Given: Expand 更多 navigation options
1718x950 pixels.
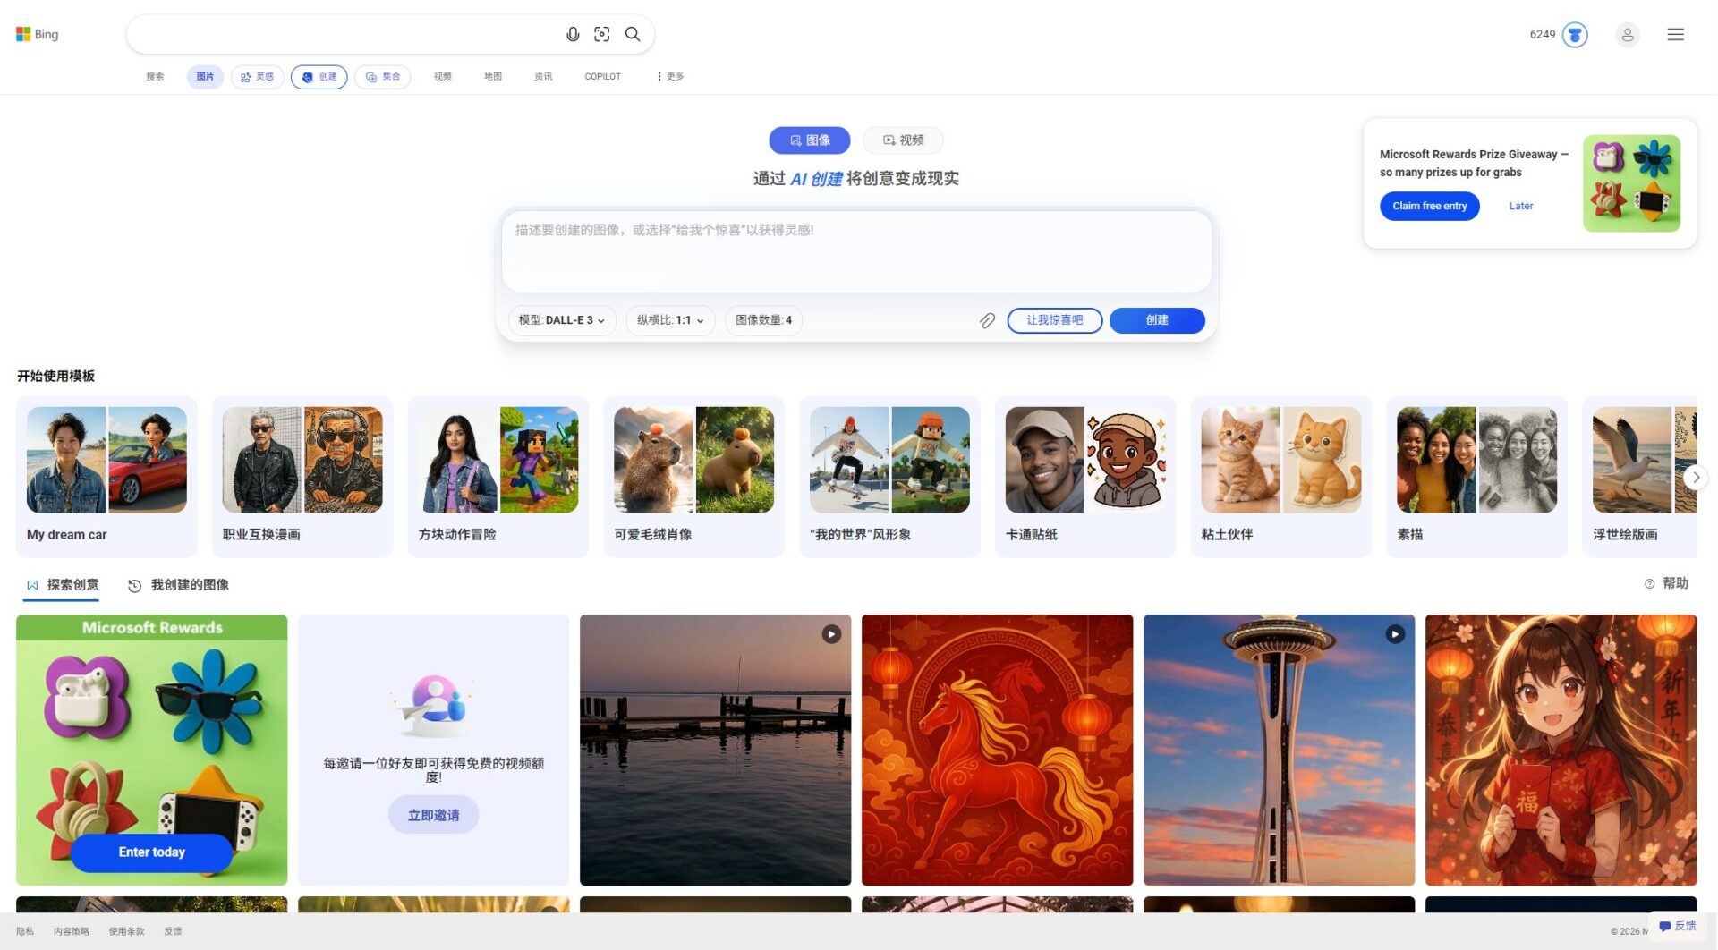Looking at the screenshot, I should tap(668, 76).
